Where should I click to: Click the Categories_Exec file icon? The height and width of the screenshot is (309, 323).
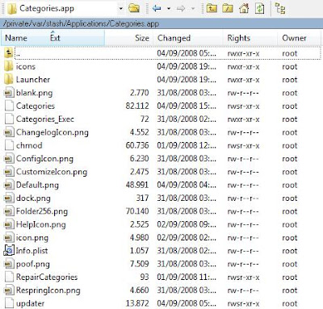click(9, 119)
